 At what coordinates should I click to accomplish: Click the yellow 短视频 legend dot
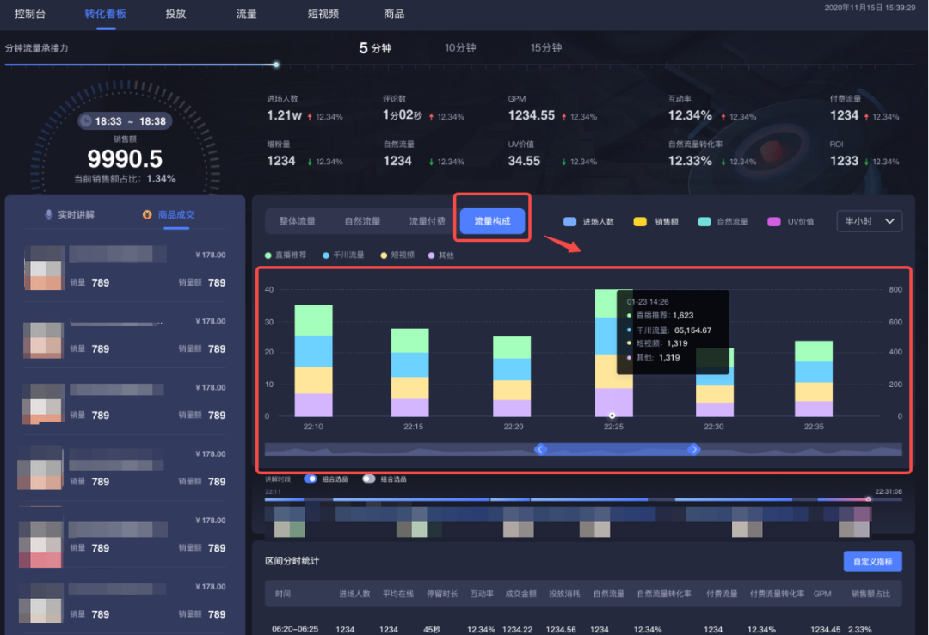384,256
